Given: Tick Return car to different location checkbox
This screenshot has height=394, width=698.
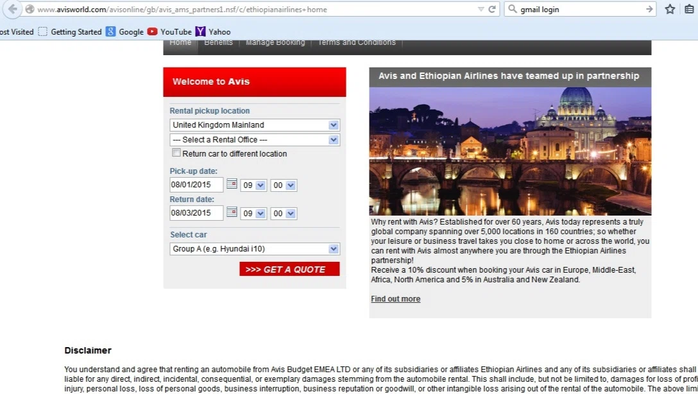Looking at the screenshot, I should click(176, 153).
